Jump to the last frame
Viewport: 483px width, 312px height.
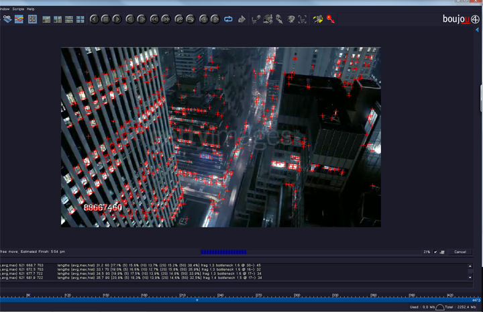[x=166, y=19]
